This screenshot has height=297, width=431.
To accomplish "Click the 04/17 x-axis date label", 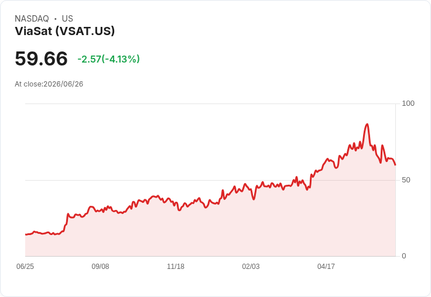I will tap(326, 266).
